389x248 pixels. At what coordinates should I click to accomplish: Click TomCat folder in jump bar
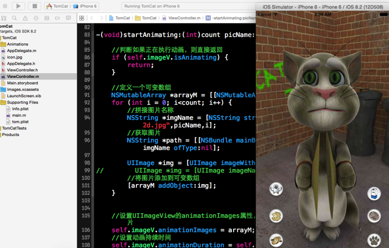[x=146, y=18]
